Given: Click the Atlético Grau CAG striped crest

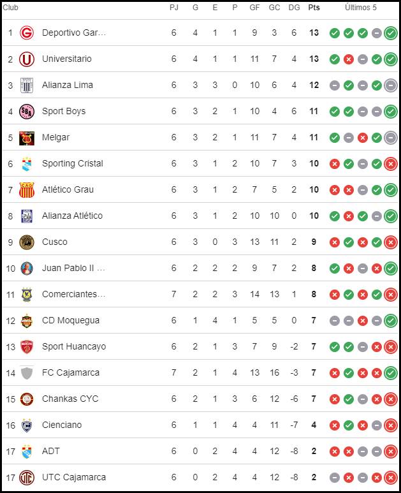Looking at the screenshot, I should pos(27,190).
